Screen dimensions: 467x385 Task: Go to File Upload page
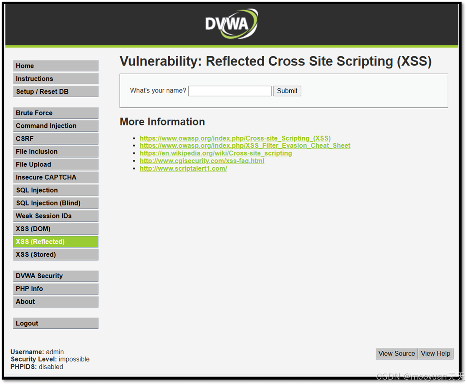click(56, 164)
